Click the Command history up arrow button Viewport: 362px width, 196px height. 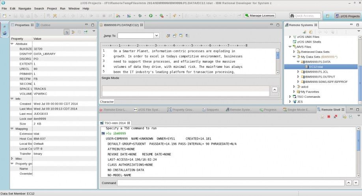tap(349, 183)
